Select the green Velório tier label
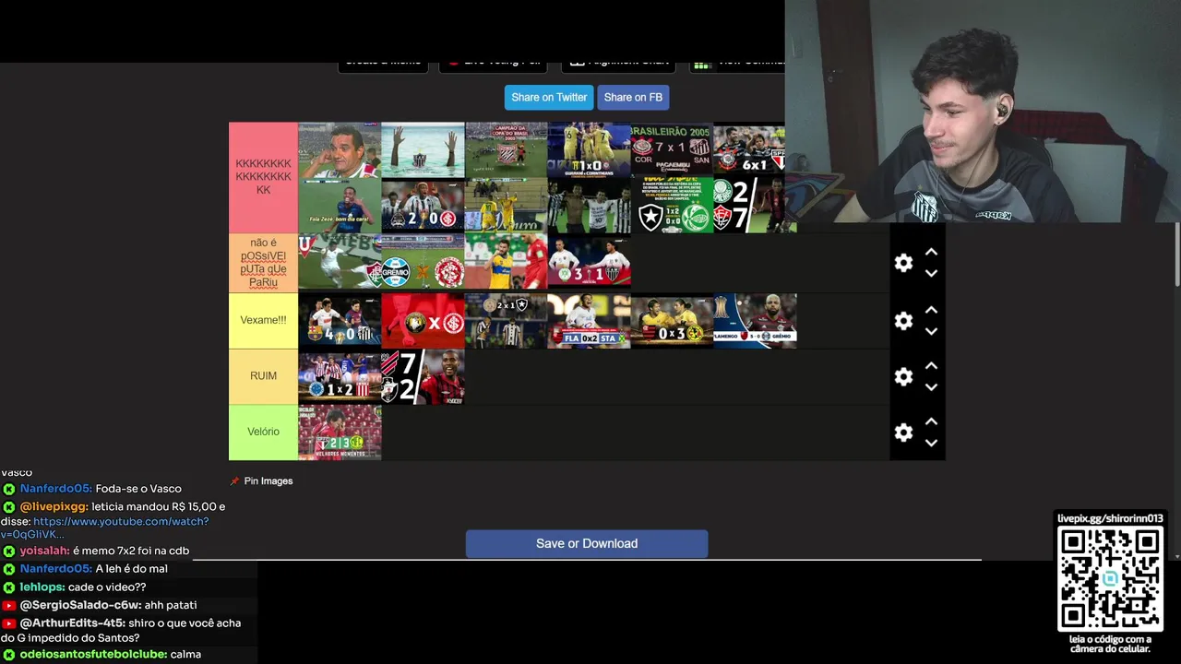The image size is (1181, 664). [263, 432]
